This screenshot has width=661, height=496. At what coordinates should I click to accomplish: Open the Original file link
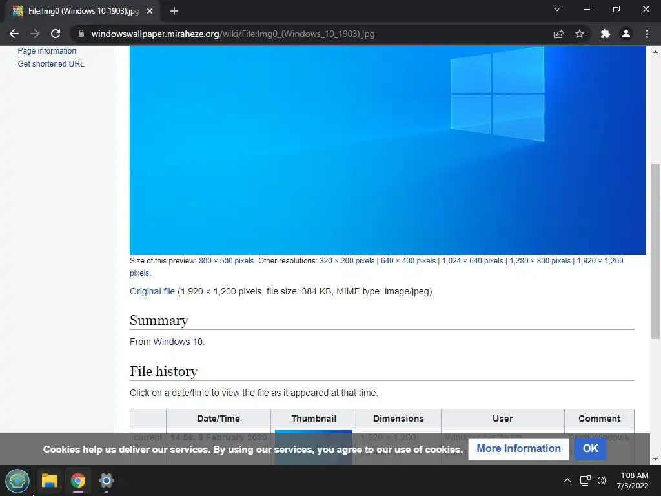click(x=152, y=291)
